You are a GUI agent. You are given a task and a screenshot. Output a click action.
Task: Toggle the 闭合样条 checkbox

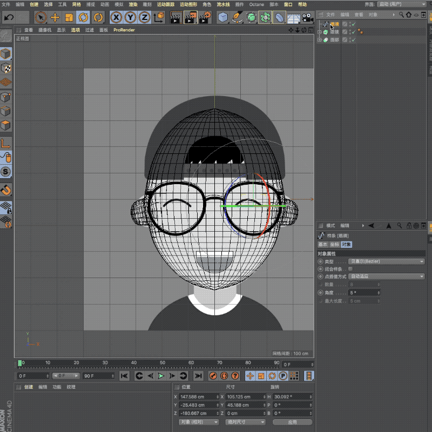click(350, 268)
